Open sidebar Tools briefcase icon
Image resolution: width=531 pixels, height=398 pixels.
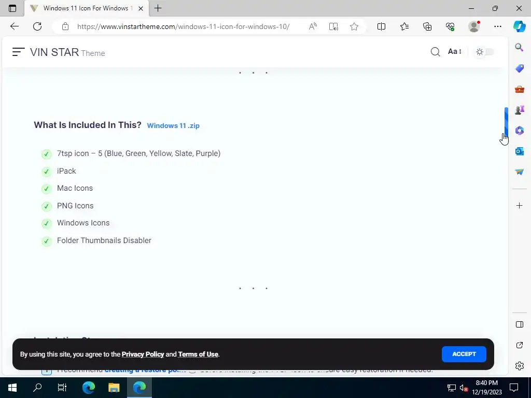pyautogui.click(x=519, y=89)
